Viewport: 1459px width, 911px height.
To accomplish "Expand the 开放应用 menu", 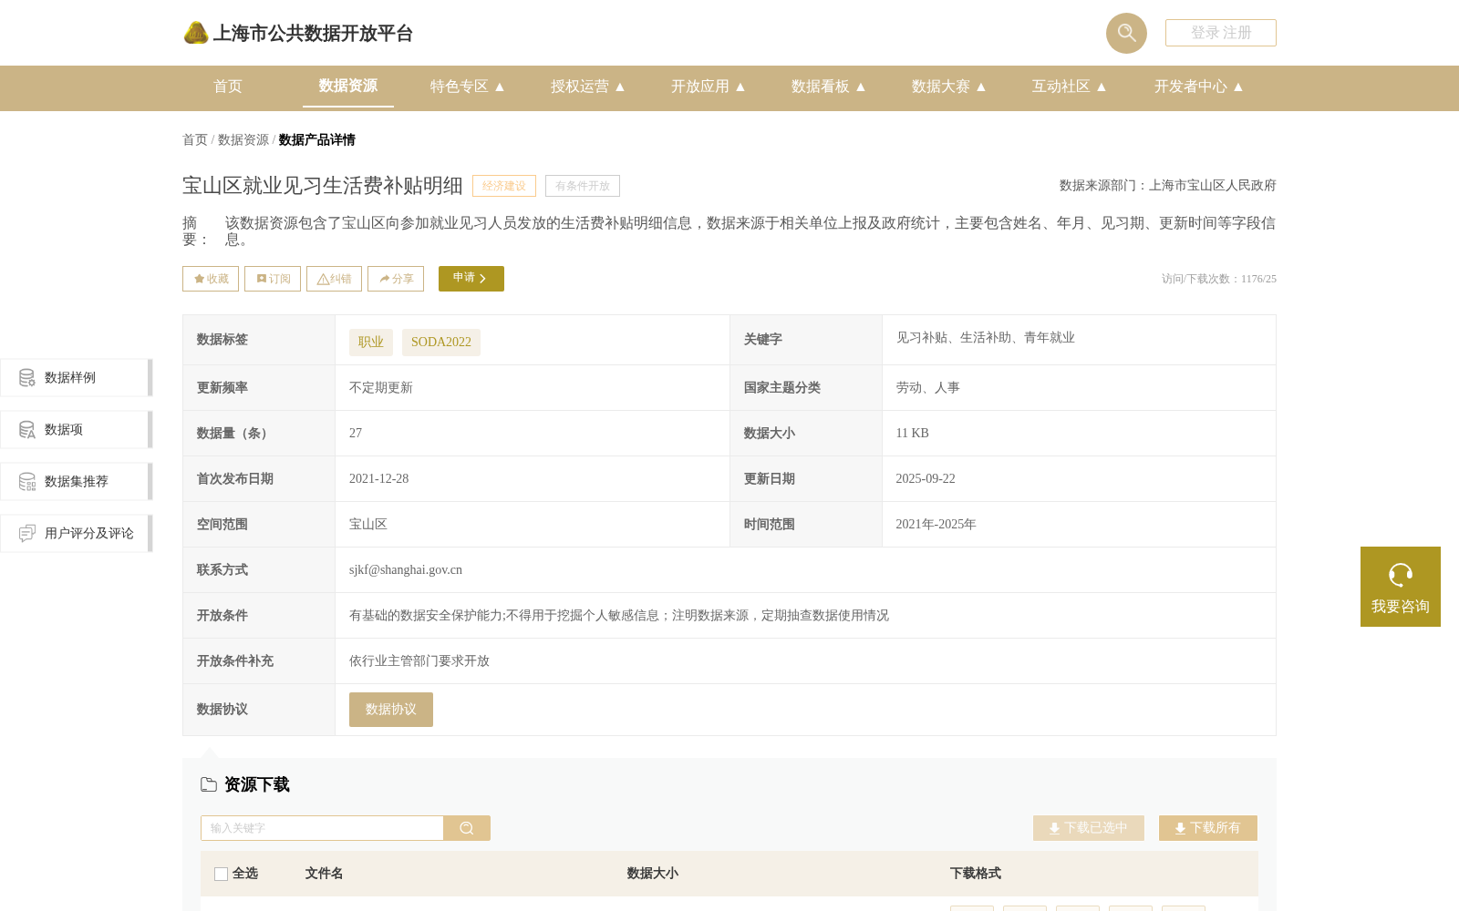I will 709,87.
